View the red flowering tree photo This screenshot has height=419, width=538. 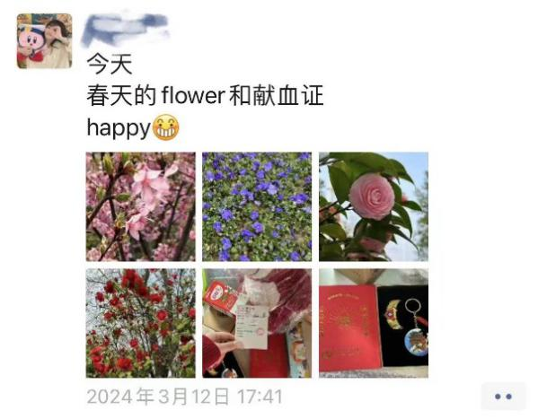[x=141, y=323]
